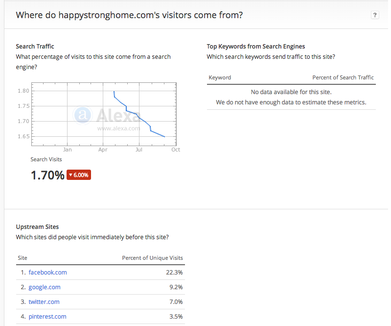This screenshot has width=391, height=326.
Task: Click the red 6.00% decrease badge
Action: 79,175
